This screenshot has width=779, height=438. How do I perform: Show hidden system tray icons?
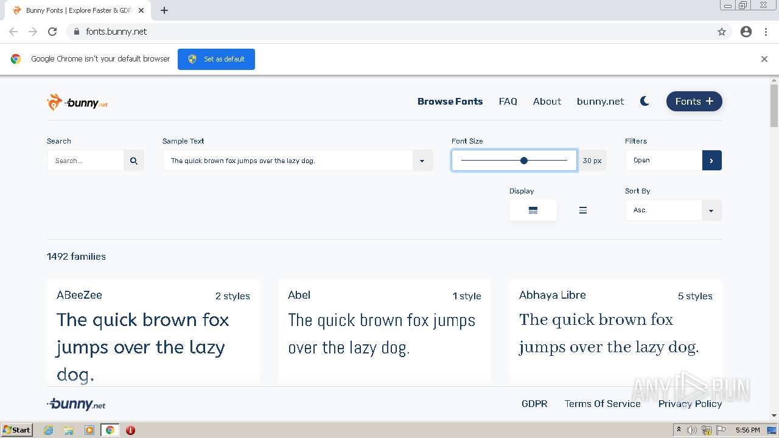click(679, 430)
